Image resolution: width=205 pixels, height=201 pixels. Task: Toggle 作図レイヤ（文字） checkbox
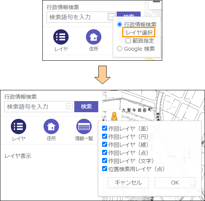[x=104, y=161]
